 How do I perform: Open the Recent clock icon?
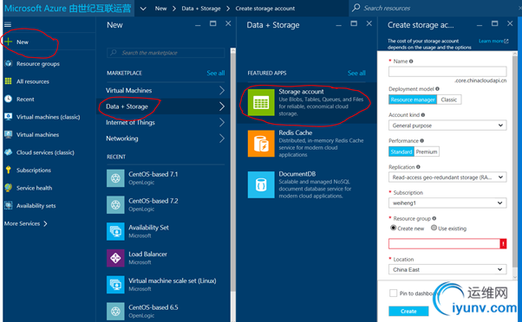(x=9, y=99)
